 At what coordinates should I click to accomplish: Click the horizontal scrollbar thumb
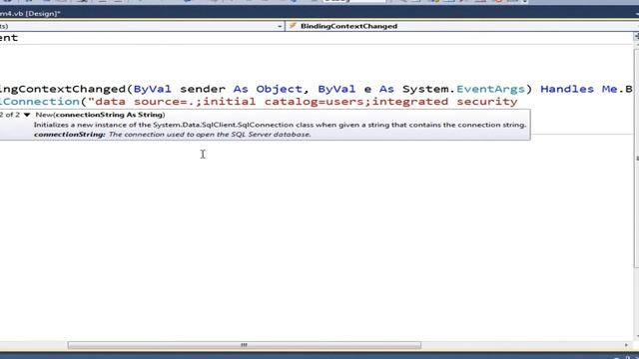pyautogui.click(x=244, y=345)
